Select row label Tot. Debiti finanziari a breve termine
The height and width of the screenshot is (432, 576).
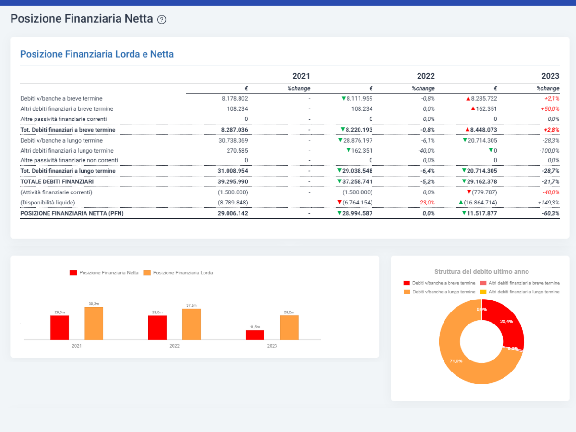tap(68, 130)
